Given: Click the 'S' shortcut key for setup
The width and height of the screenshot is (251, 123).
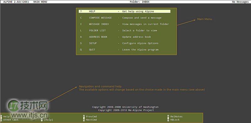Looking at the screenshot, I should pyautogui.click(x=81, y=43).
